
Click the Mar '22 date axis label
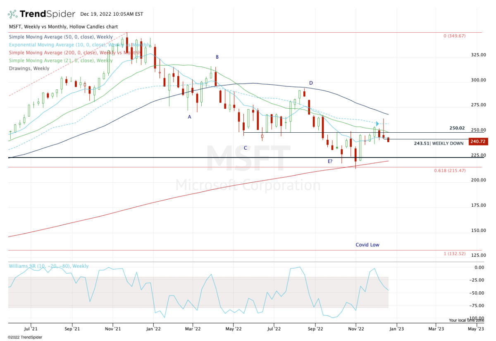point(193,329)
